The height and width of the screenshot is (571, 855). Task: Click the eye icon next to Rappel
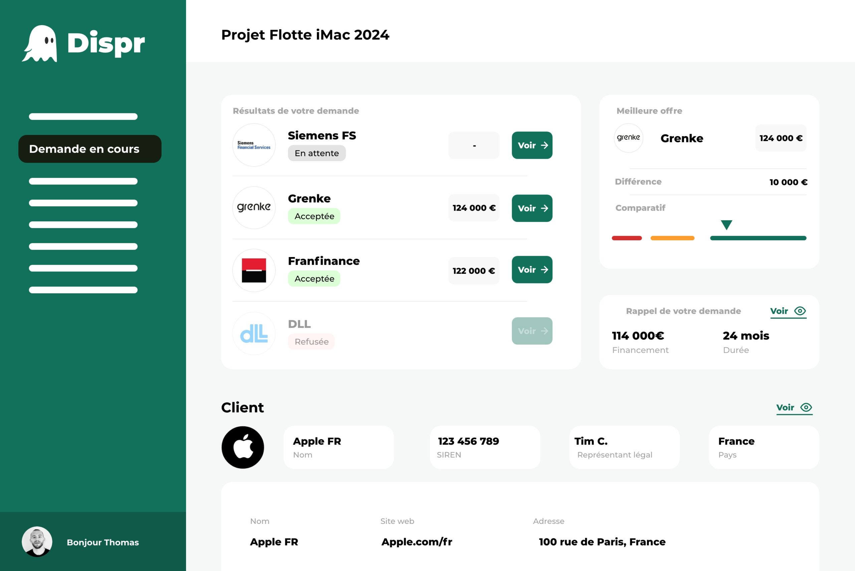click(x=801, y=311)
